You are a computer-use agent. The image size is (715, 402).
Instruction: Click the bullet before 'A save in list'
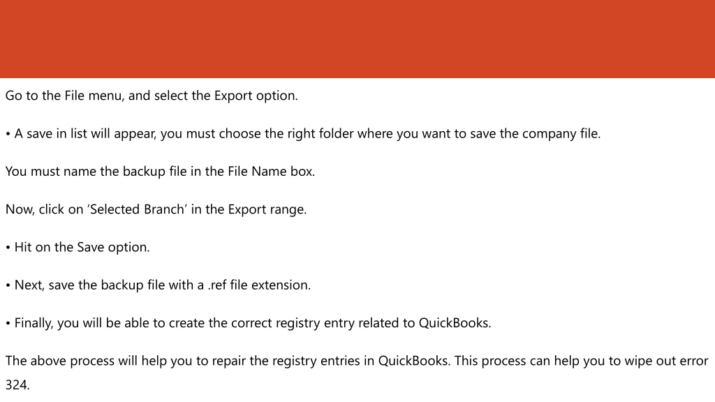[x=8, y=134]
